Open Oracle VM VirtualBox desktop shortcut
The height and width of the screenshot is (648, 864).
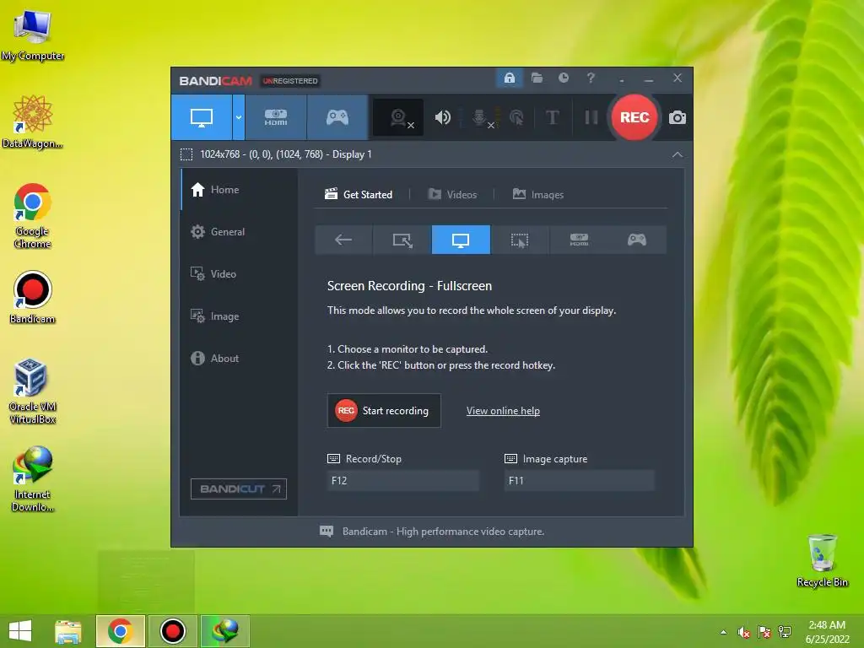33,391
